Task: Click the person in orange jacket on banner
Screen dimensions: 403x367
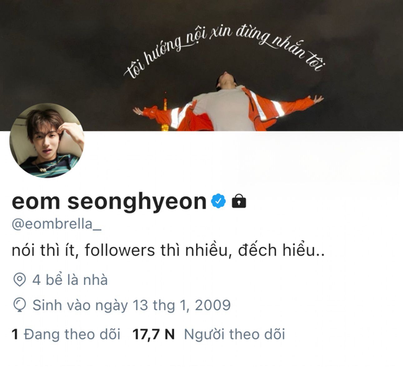Action: tap(228, 103)
